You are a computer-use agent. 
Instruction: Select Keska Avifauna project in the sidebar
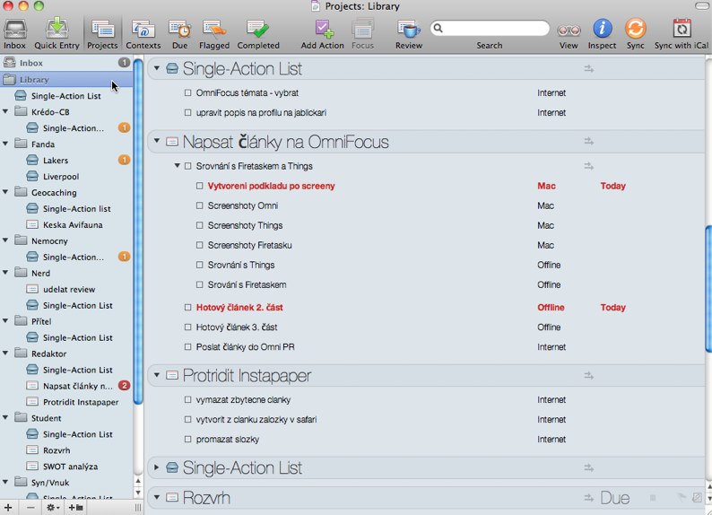click(x=73, y=225)
